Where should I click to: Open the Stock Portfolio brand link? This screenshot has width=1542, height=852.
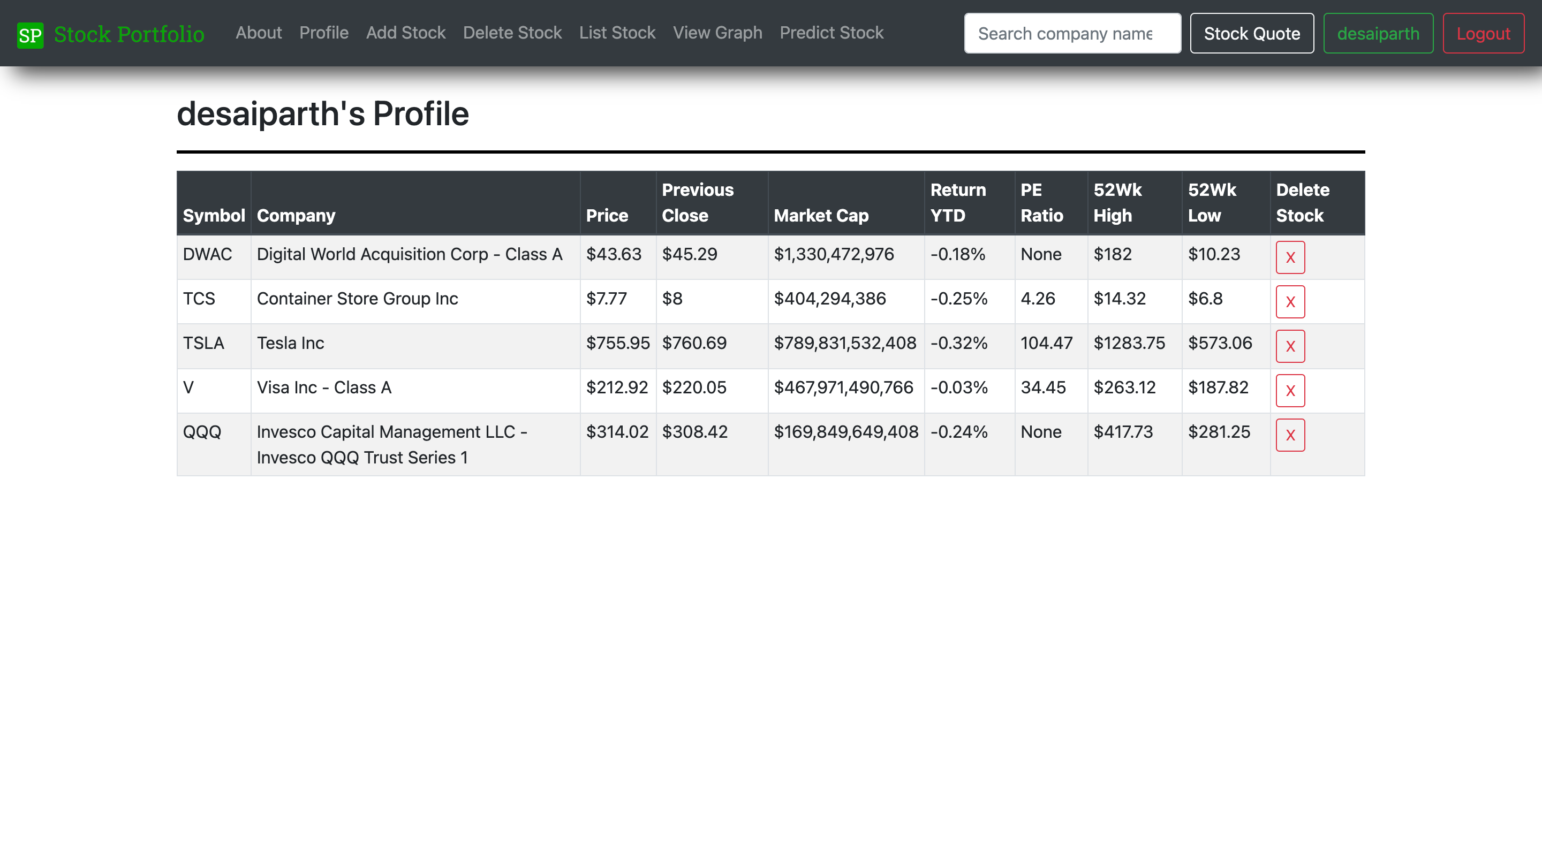(128, 34)
